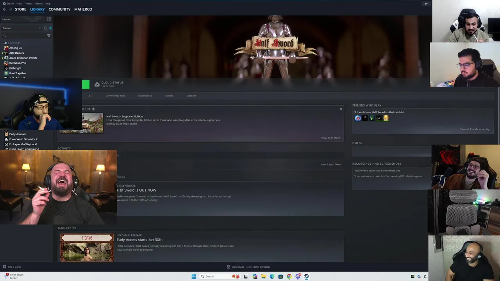The image size is (500, 281).
Task: Click the Party Animals game icon
Action: pyautogui.click(x=6, y=134)
